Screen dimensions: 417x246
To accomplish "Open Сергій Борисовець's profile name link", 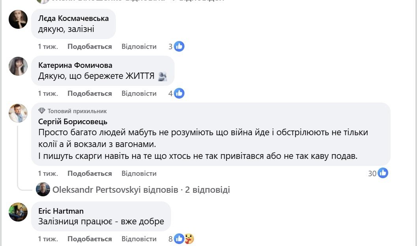I will point(73,121).
